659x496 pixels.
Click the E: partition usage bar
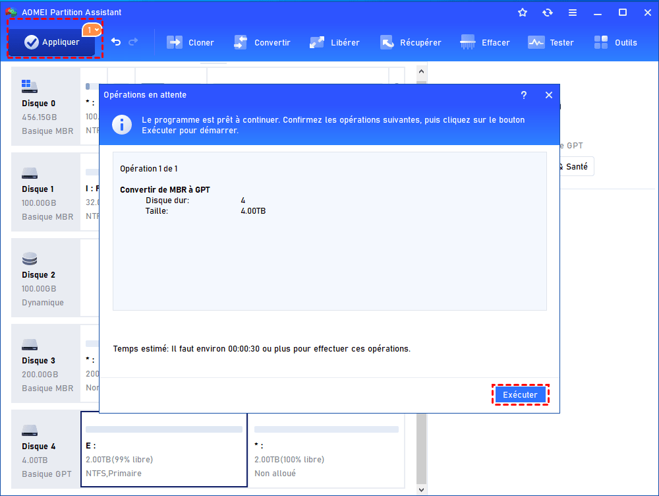(x=164, y=429)
